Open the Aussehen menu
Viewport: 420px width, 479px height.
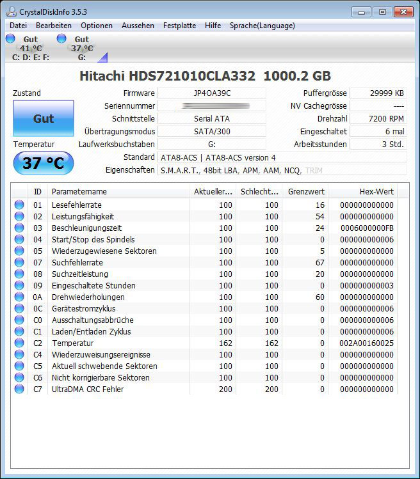tap(138, 26)
